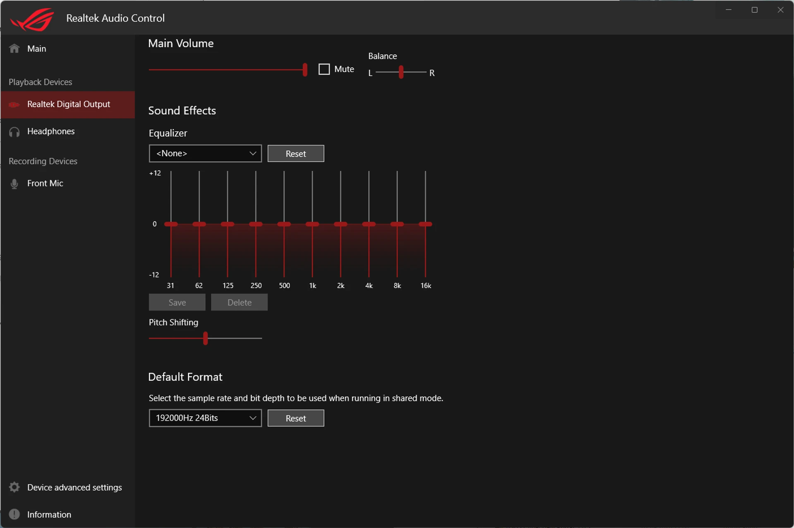Click the 125 Hz equalizer band handle
The image size is (794, 528).
click(227, 224)
